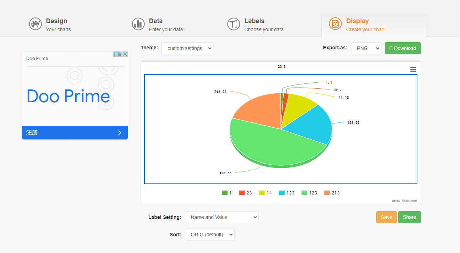Close the Doo Prime ad

(x=125, y=54)
